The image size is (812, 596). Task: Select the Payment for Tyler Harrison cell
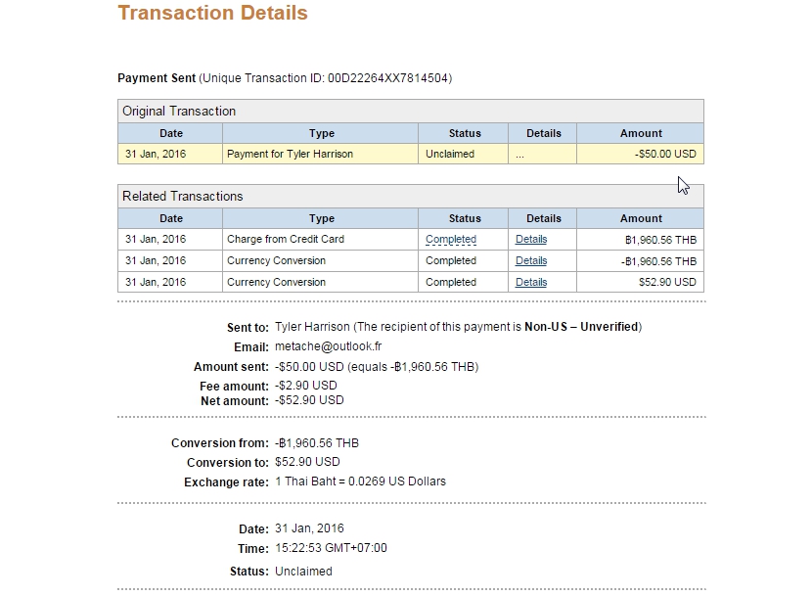point(290,154)
